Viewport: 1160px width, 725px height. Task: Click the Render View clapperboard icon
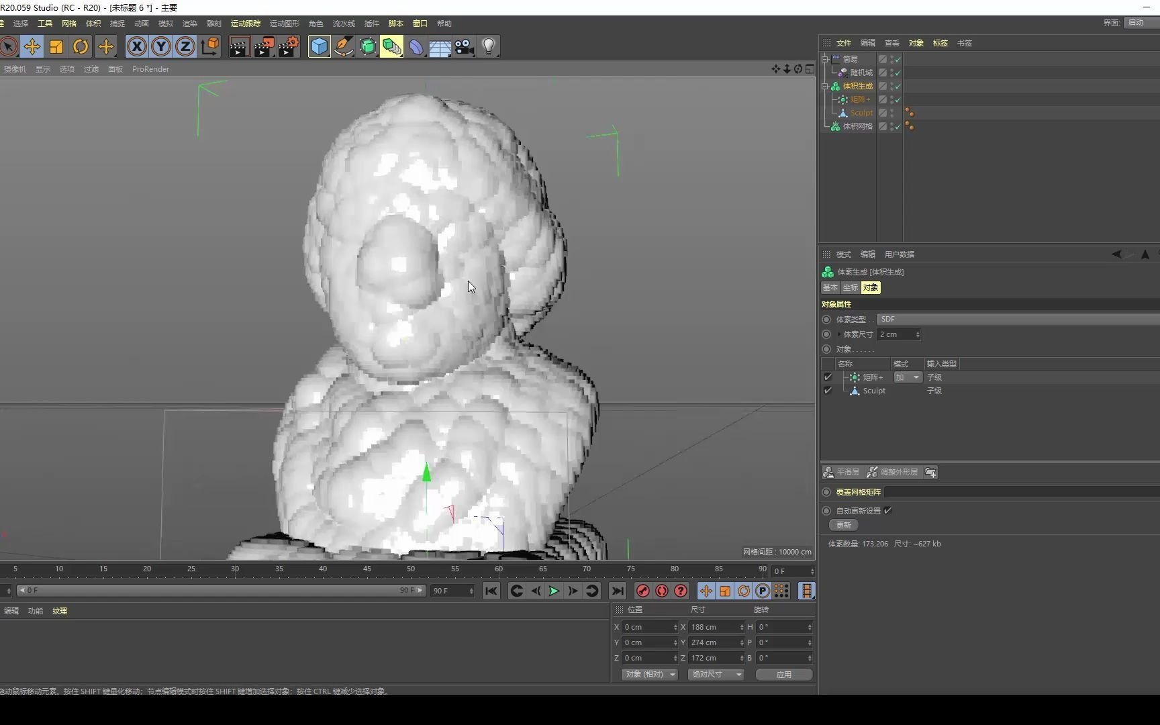pyautogui.click(x=238, y=46)
